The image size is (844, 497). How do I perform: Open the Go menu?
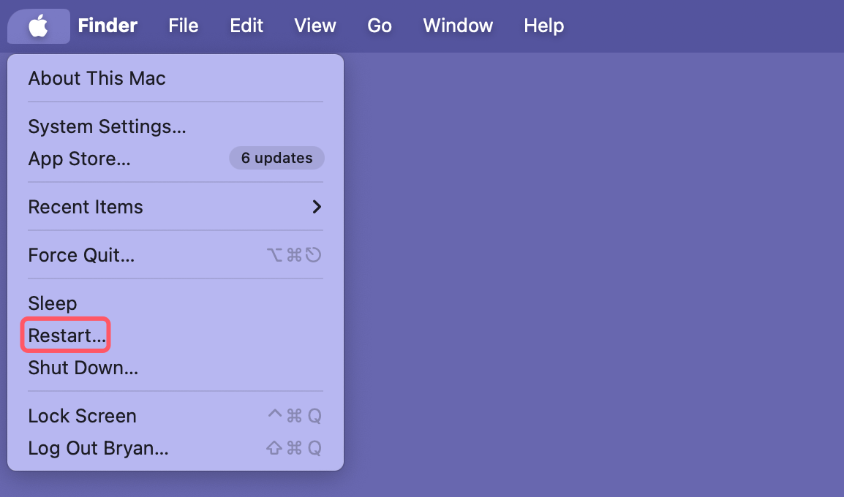click(380, 26)
